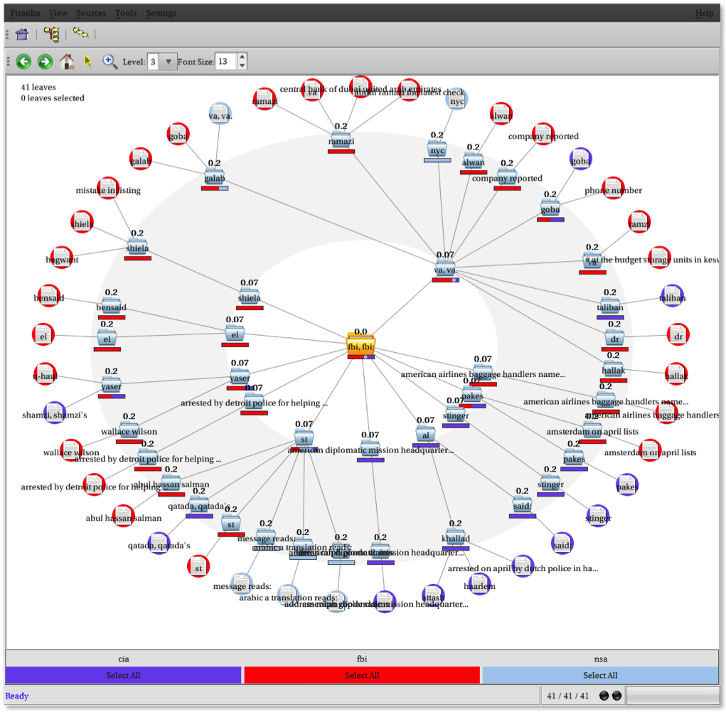
Task: Select the phone number document leaf
Action: pyautogui.click(x=613, y=188)
